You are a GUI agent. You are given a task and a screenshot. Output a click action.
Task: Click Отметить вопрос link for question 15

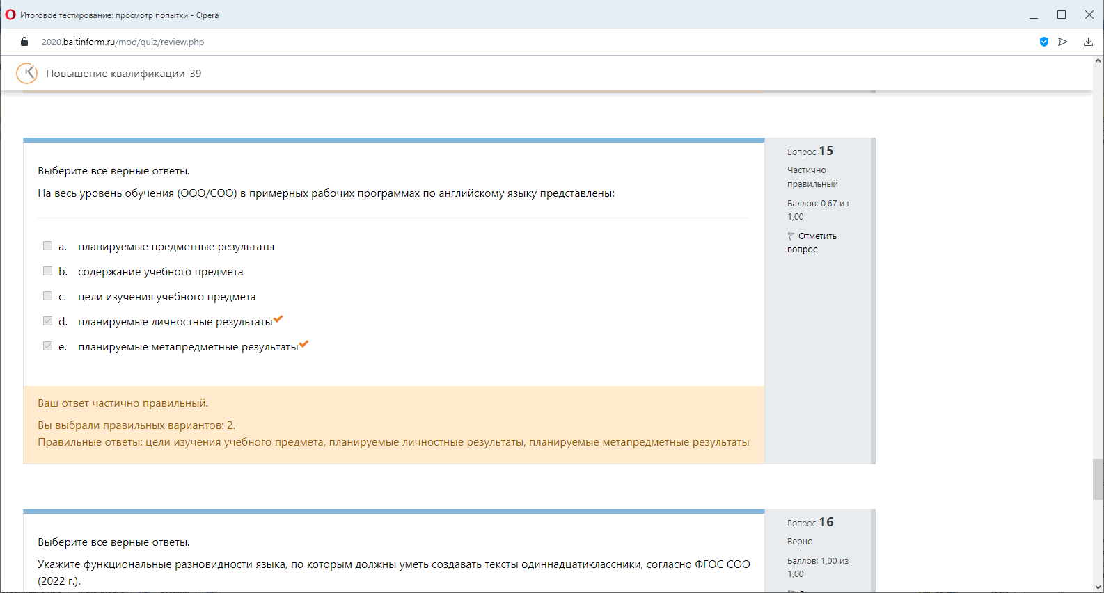click(x=812, y=243)
